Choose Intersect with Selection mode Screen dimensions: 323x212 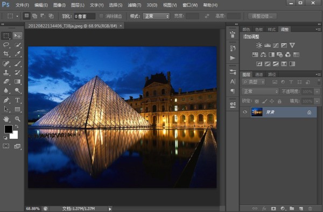click(x=51, y=16)
